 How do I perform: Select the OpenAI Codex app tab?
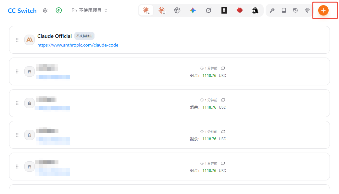click(x=177, y=10)
